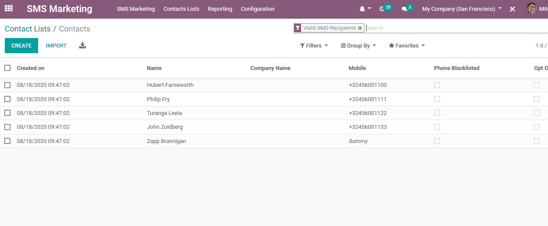Sort by Phone Blacklisted column header
The width and height of the screenshot is (548, 226).
coord(457,68)
